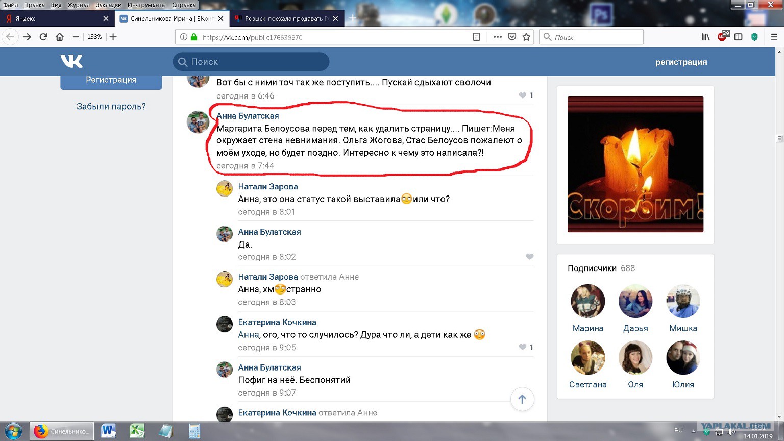Screen dimensions: 784x441
Task: Like Анна Булатская's "Да." comment
Action: pos(530,257)
